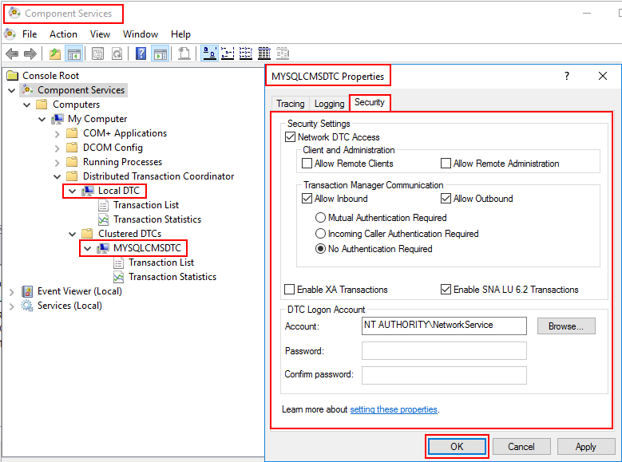Toggle the Show/Hide Console Tree icon

click(73, 53)
